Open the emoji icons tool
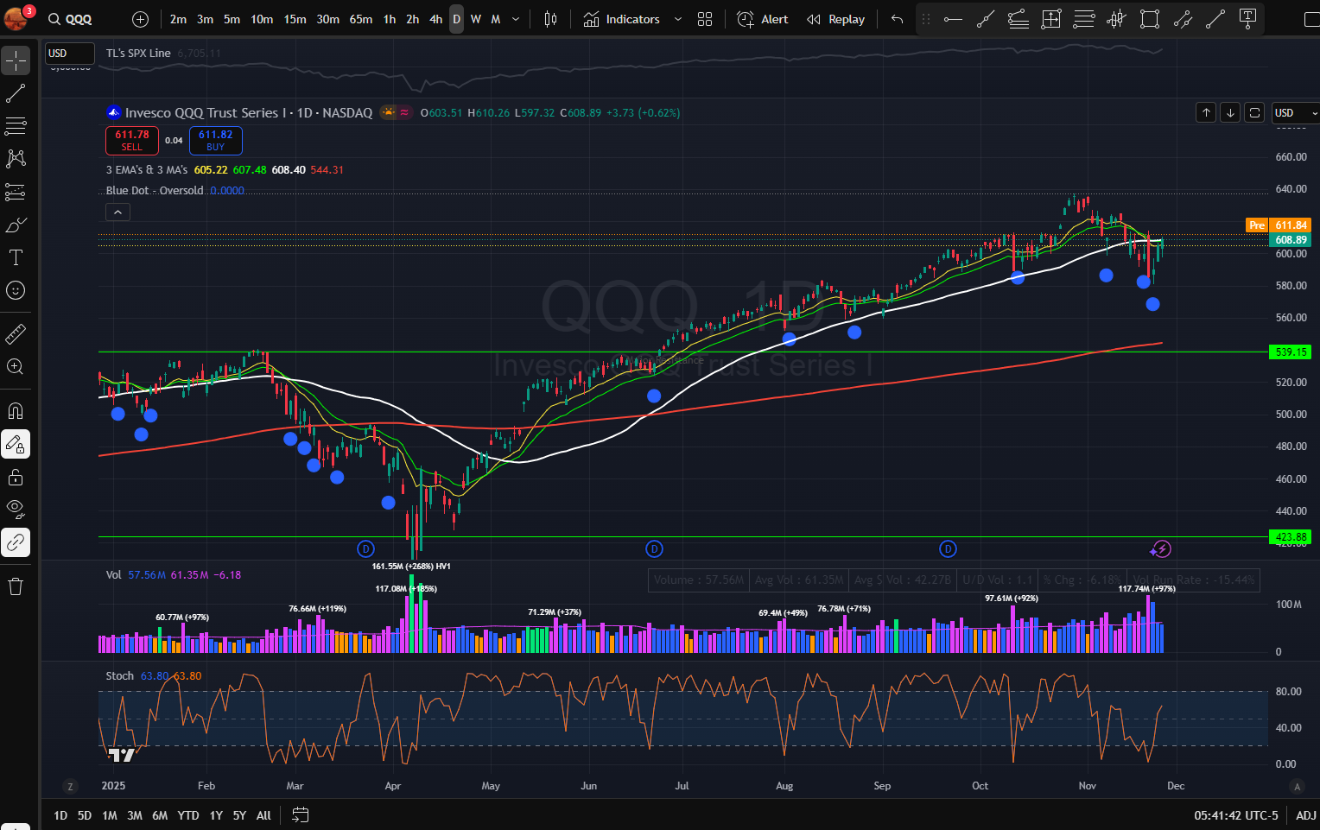 16,290
